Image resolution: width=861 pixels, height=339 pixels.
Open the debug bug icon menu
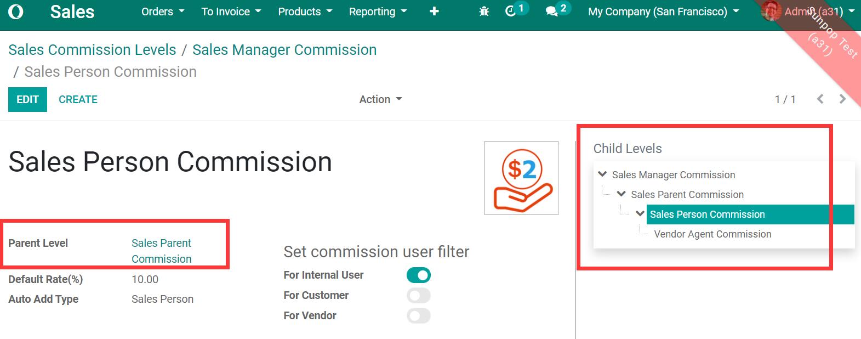(484, 12)
